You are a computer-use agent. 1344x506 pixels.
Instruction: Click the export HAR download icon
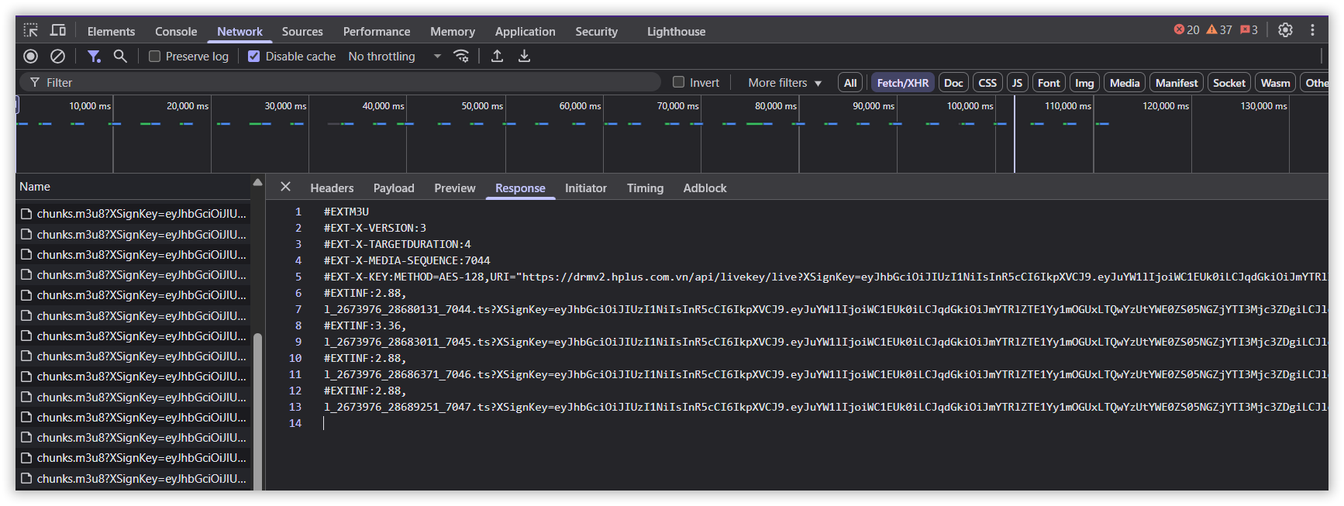tap(525, 56)
